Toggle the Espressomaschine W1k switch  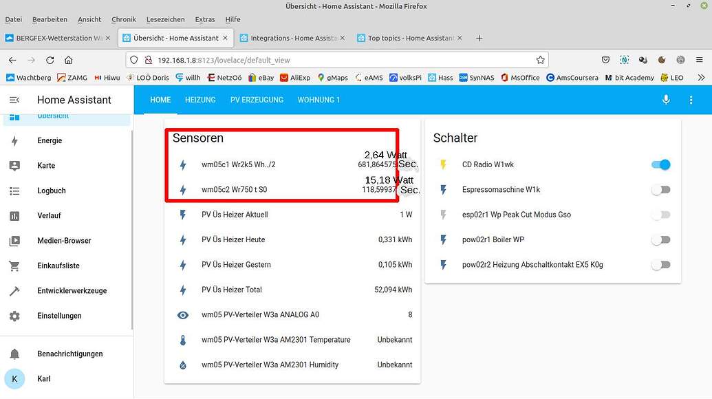[660, 190]
